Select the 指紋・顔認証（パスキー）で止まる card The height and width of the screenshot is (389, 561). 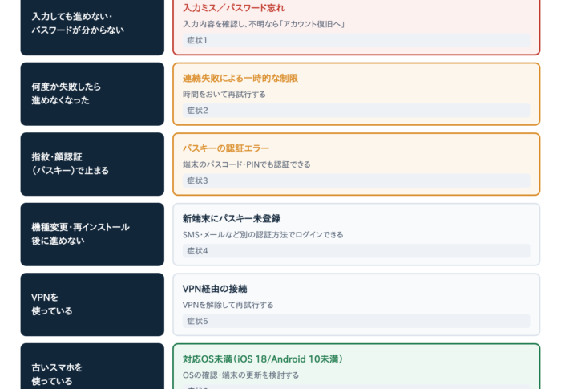(x=92, y=164)
